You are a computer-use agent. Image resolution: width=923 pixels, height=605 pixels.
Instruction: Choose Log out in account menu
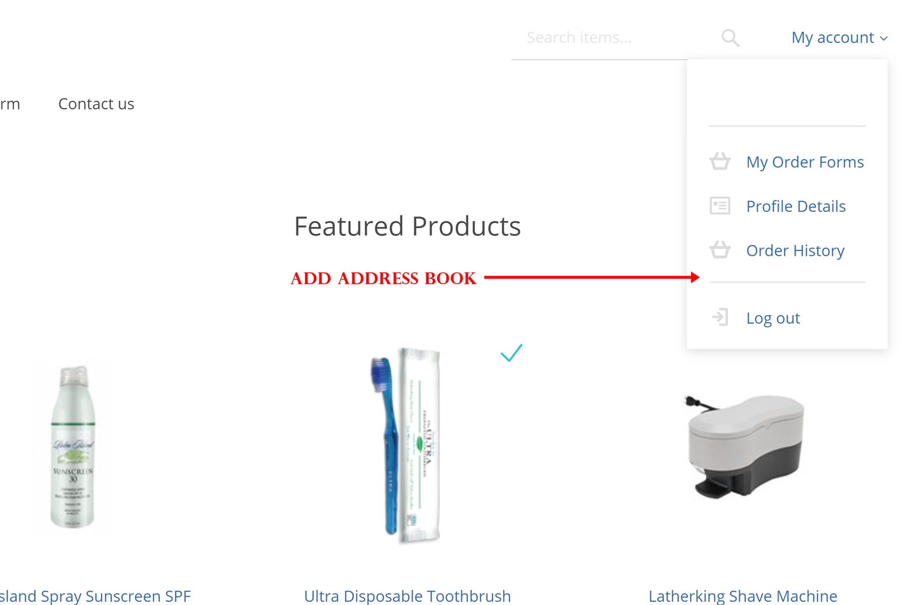coord(773,318)
